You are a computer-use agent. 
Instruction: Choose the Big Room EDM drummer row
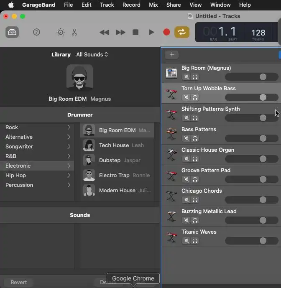click(117, 130)
